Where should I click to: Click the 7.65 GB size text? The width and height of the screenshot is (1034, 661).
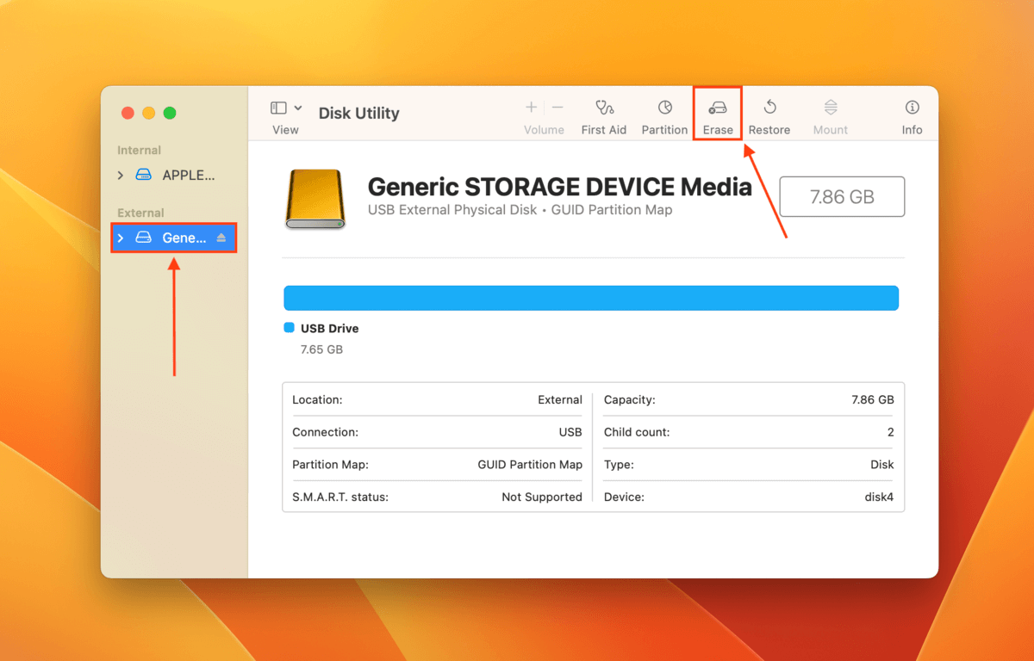[321, 350]
